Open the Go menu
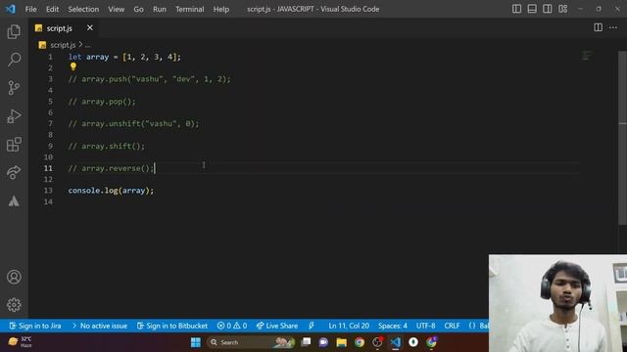The width and height of the screenshot is (627, 352). [x=138, y=9]
